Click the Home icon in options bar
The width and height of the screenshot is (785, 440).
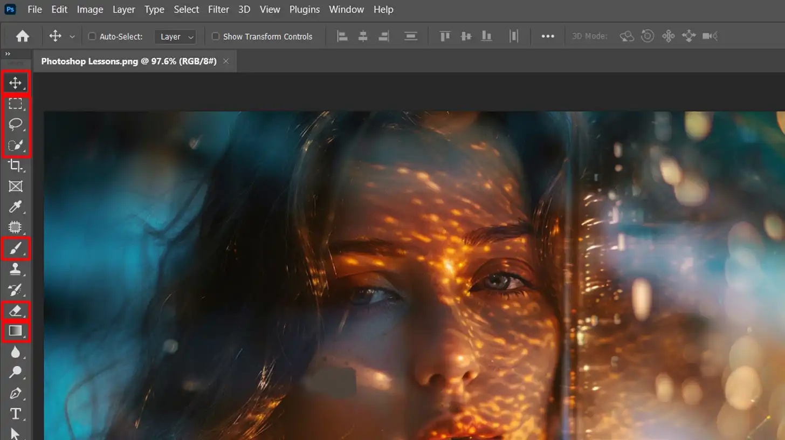[23, 36]
